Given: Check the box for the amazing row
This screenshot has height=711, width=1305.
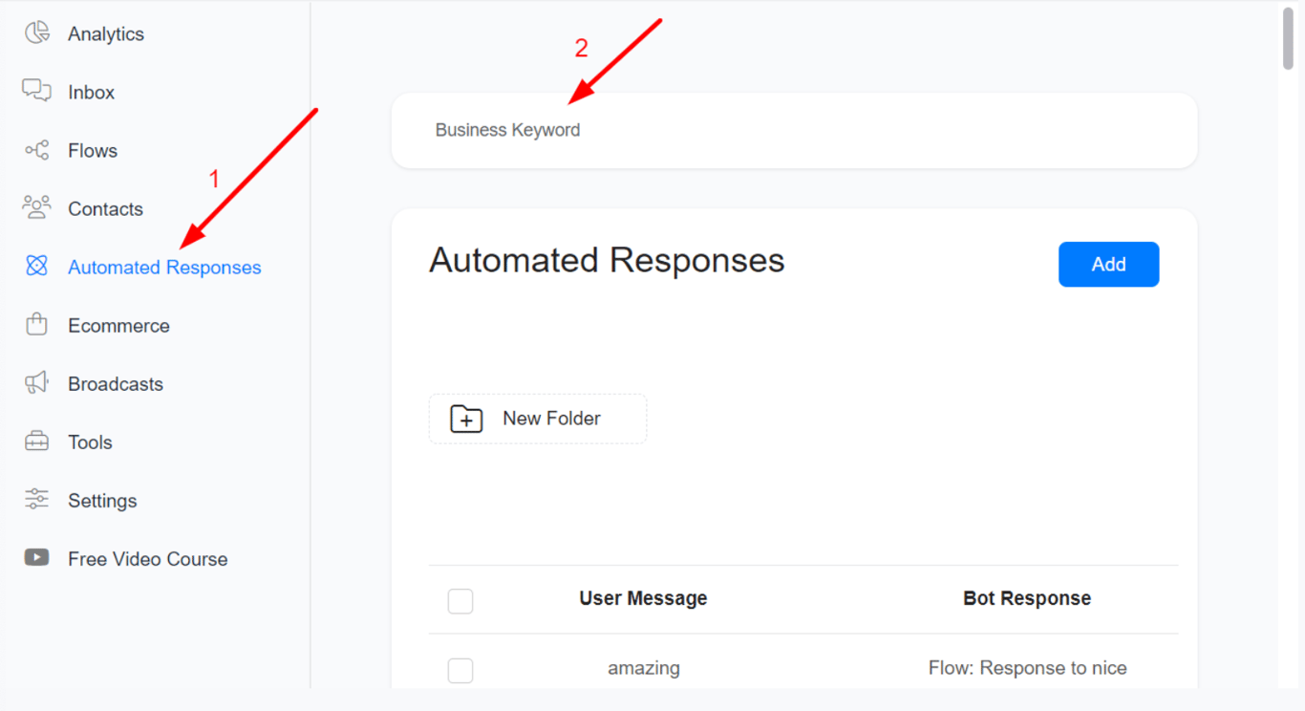Looking at the screenshot, I should pos(460,670).
